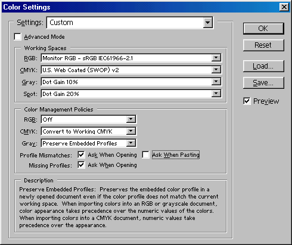Uncheck Profile Mismatches Ask When Opening
Image resolution: width=292 pixels, height=245 pixels.
[81, 155]
